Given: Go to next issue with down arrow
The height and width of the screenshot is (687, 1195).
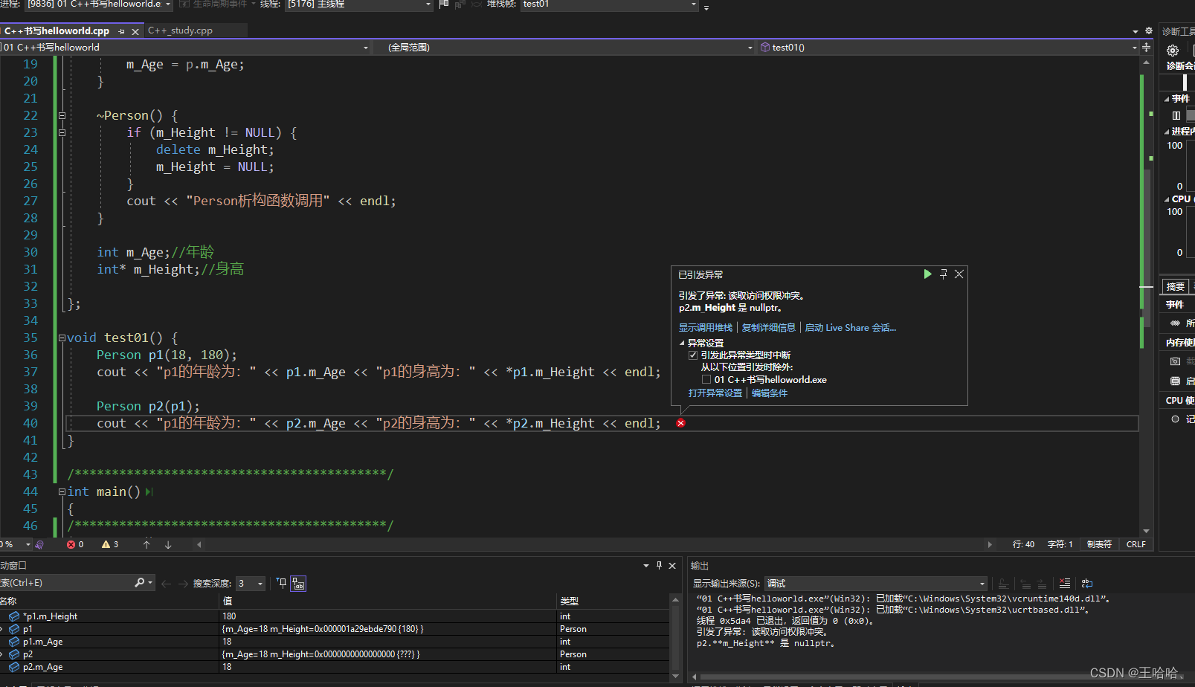Looking at the screenshot, I should [x=168, y=544].
